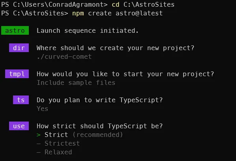This screenshot has height=161, width=236.
Task: Click the Launch sequence initiated message
Action: 88,30
